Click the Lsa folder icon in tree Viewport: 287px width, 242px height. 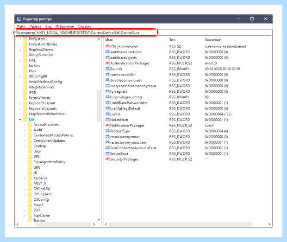(25, 119)
